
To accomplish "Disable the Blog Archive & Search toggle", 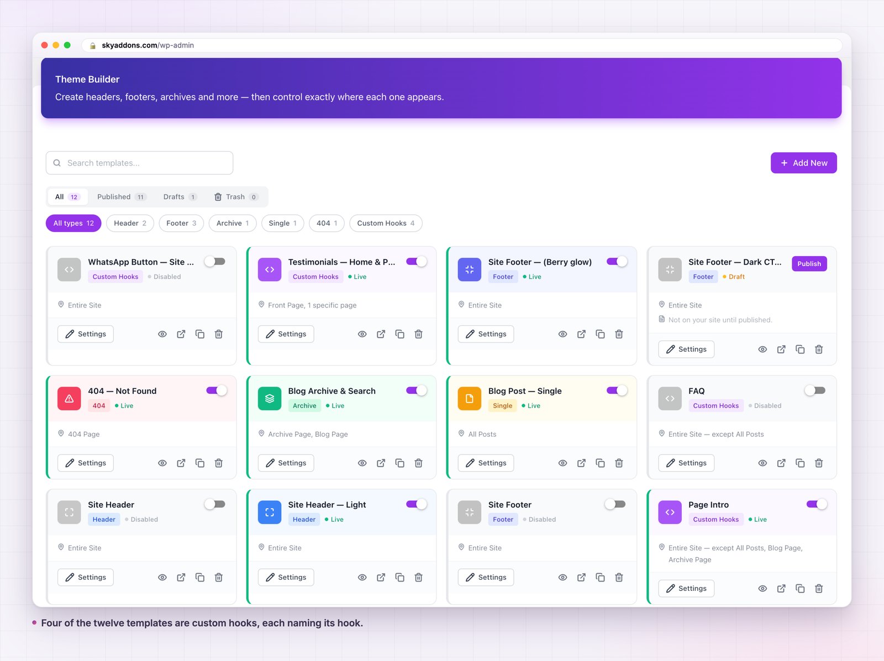I will pos(417,390).
